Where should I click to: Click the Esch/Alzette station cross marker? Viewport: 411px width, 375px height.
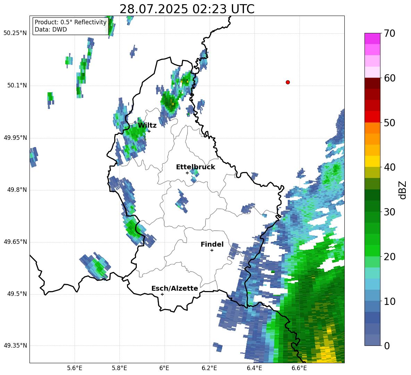coord(162,294)
